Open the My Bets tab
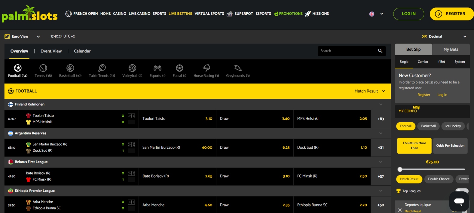The image size is (474, 213). tap(451, 49)
